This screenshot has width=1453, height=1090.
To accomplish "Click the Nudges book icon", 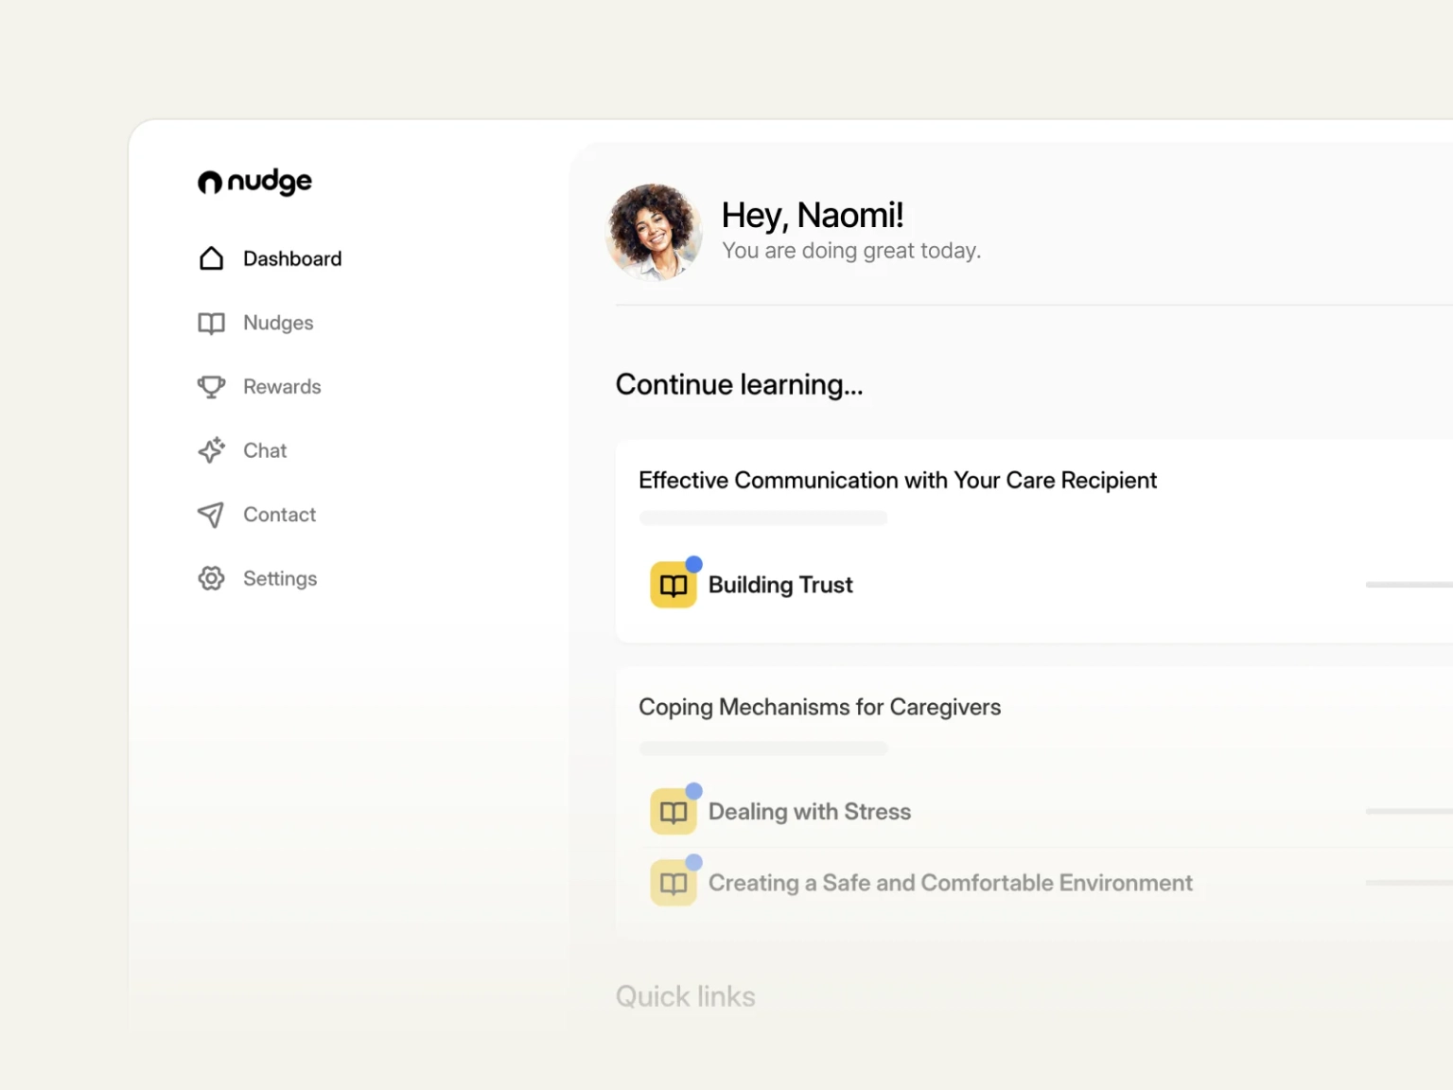I will [x=211, y=324].
